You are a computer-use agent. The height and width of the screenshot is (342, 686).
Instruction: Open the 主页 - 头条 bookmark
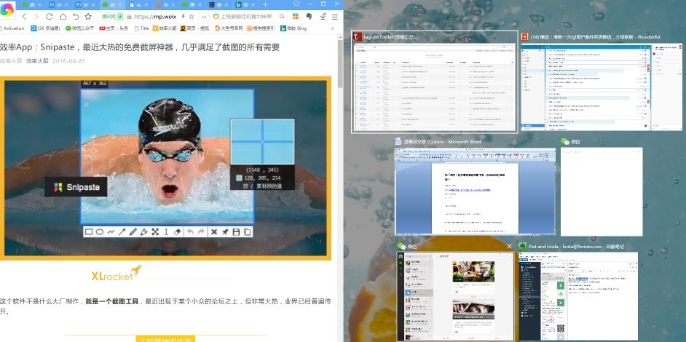114,28
